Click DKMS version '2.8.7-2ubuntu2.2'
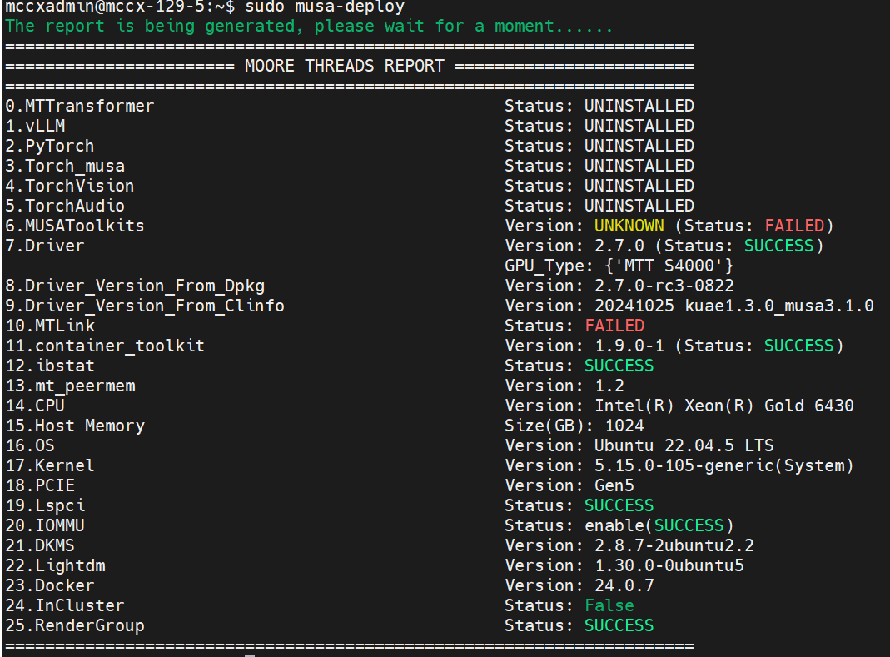Image resolution: width=890 pixels, height=657 pixels. click(674, 545)
